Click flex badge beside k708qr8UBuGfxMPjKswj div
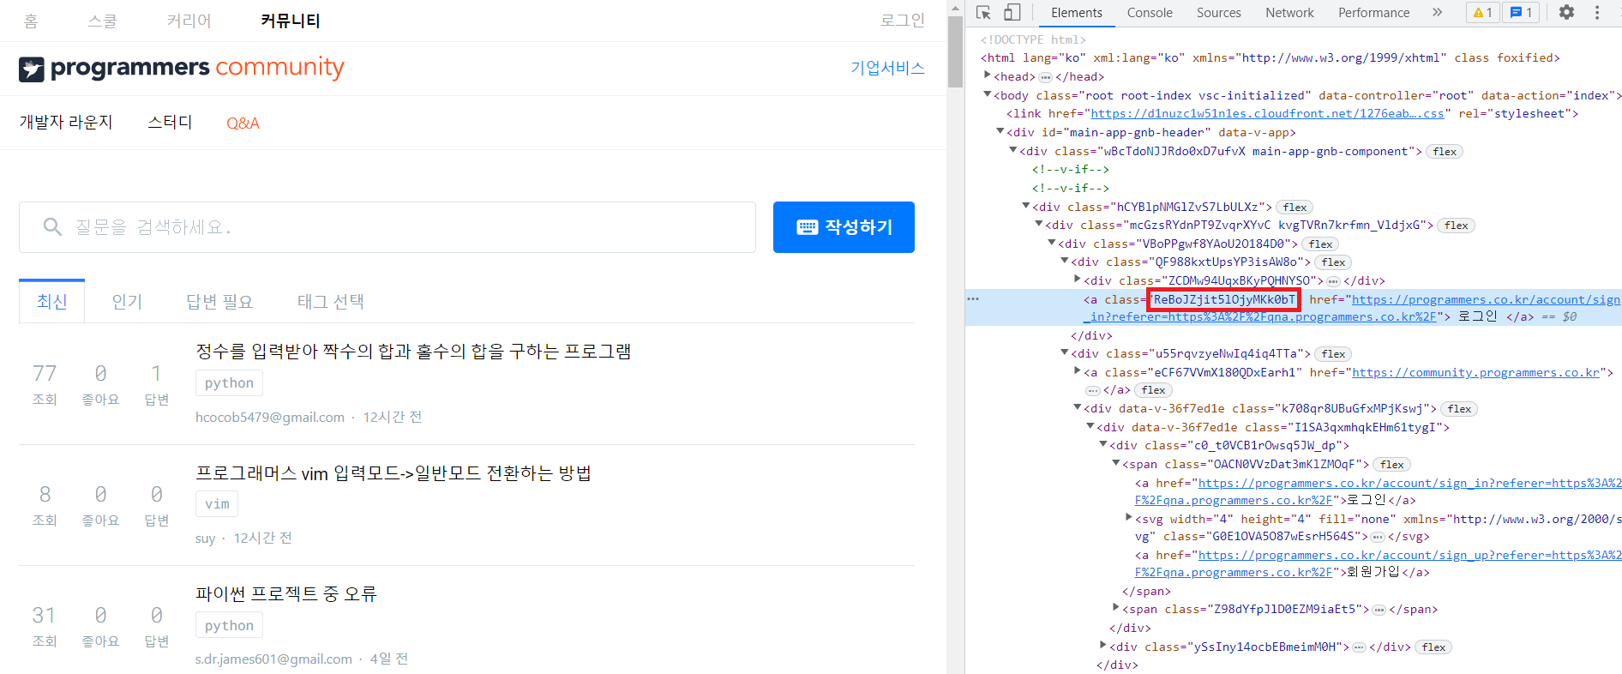Image resolution: width=1622 pixels, height=674 pixels. [x=1459, y=409]
